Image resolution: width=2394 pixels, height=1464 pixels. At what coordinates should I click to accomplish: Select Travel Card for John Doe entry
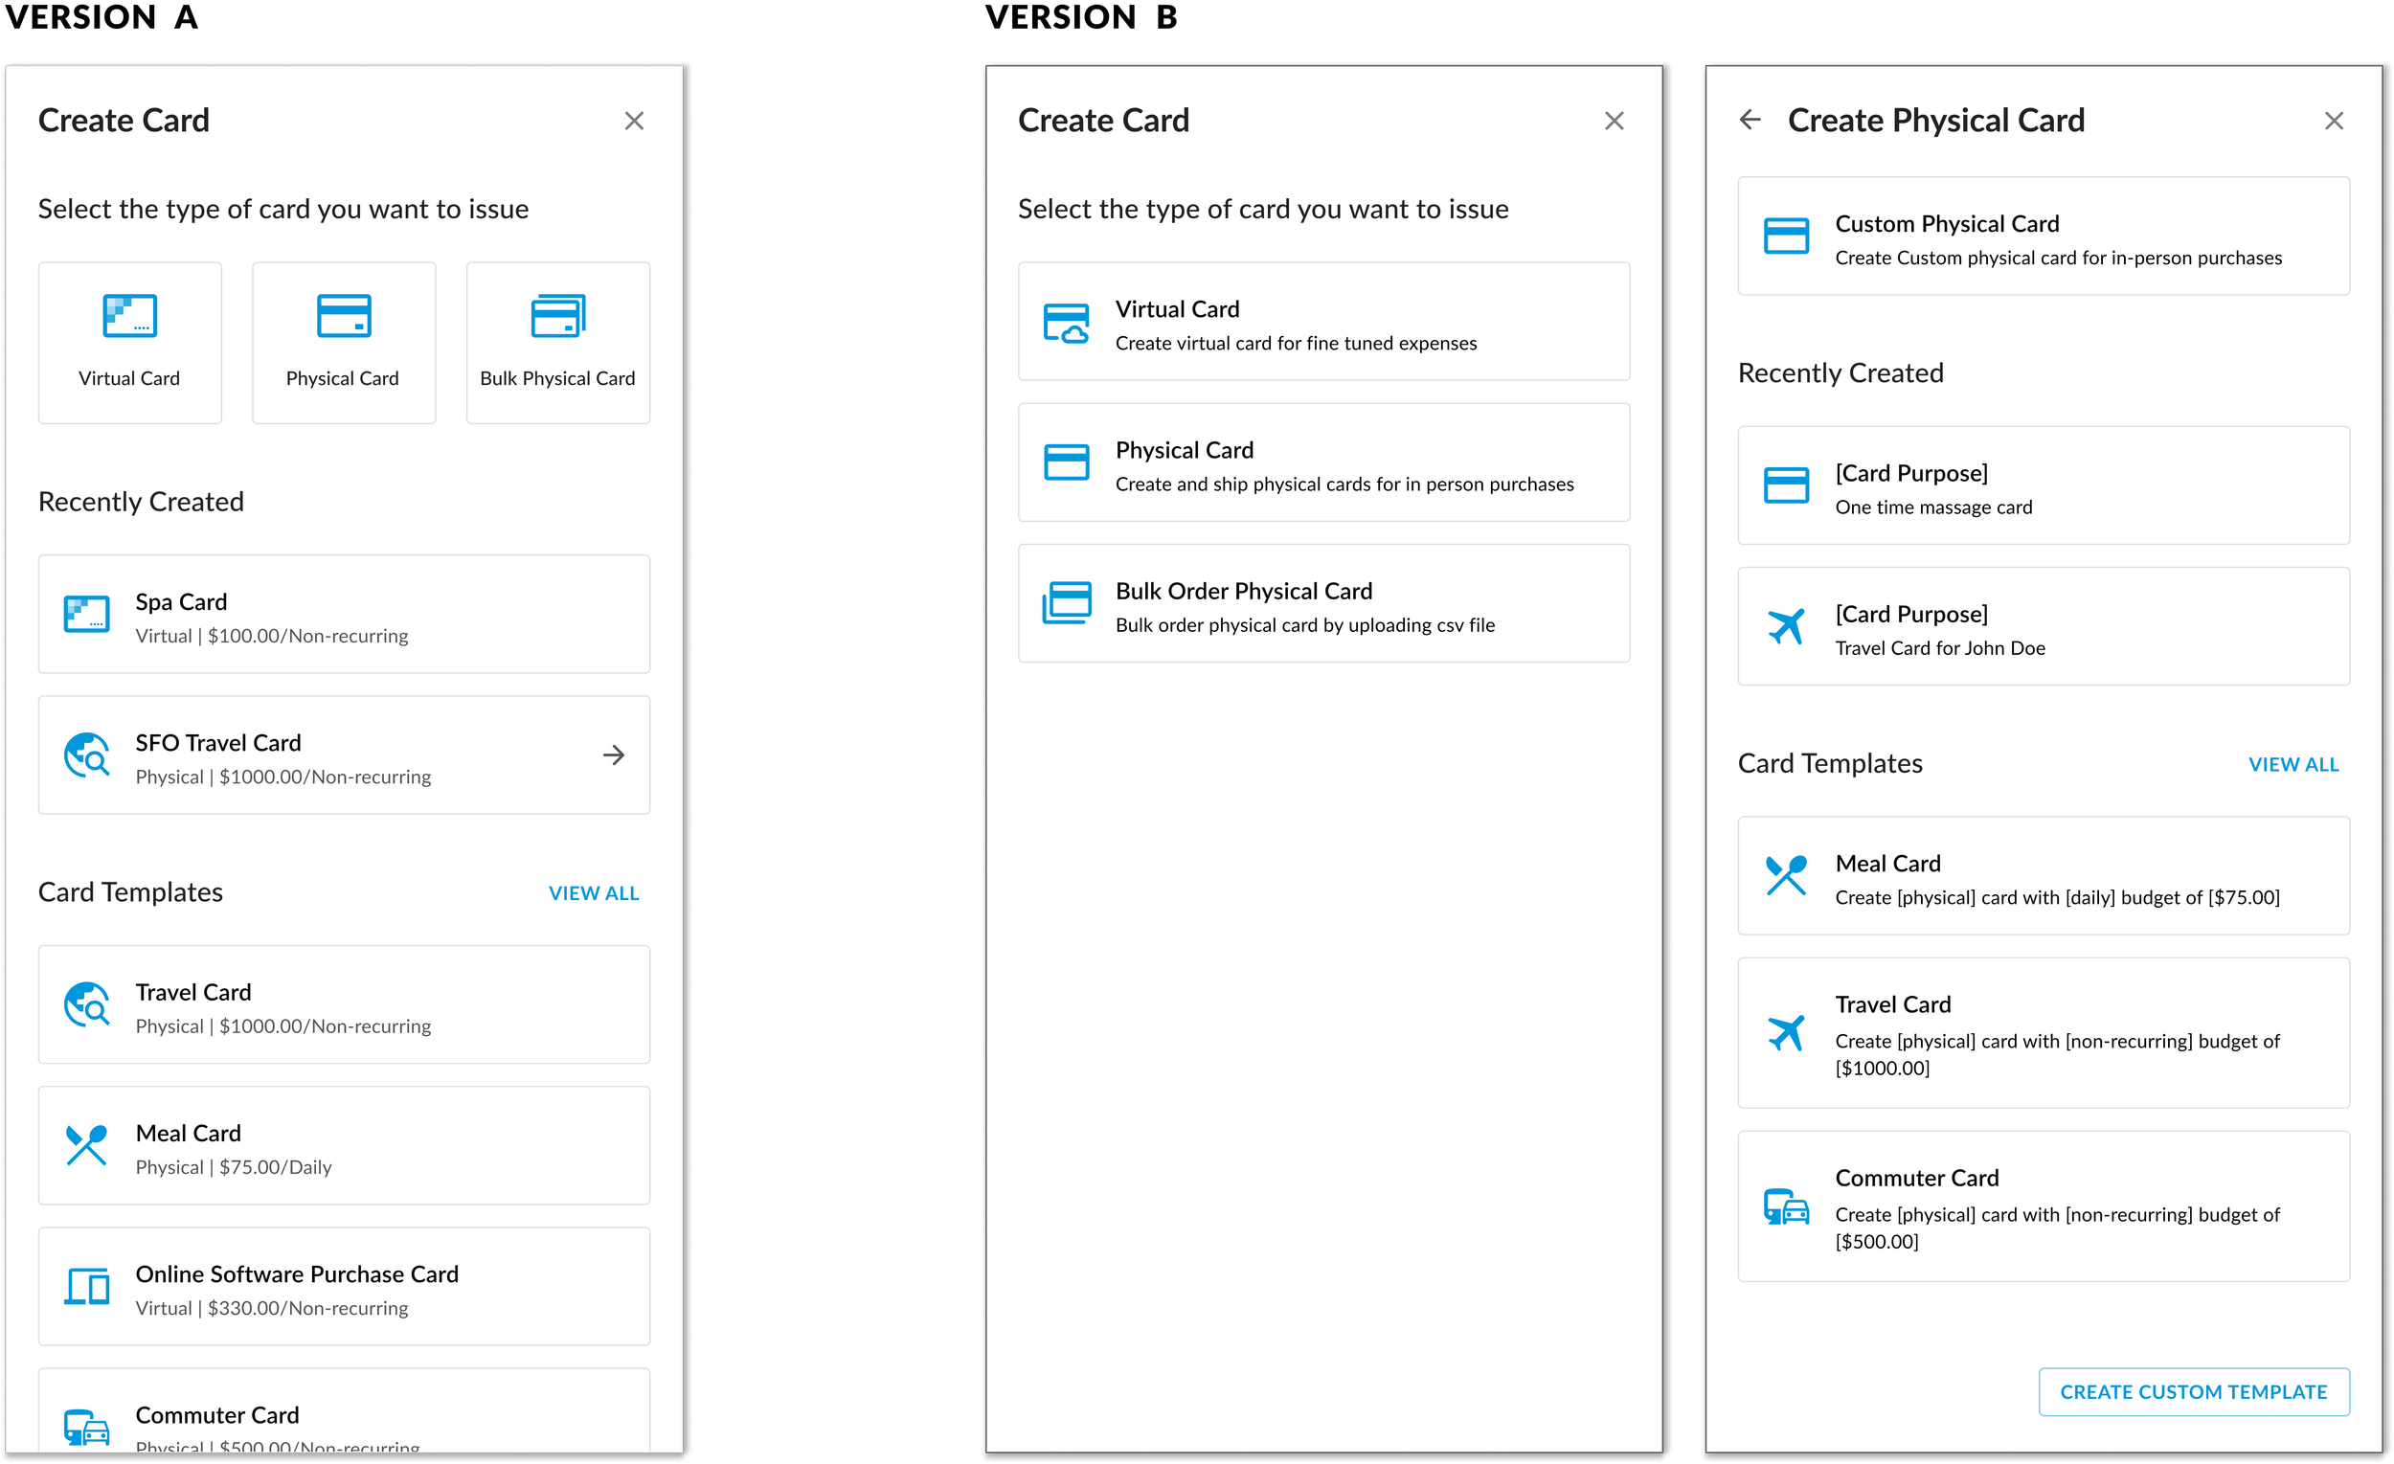point(2043,626)
